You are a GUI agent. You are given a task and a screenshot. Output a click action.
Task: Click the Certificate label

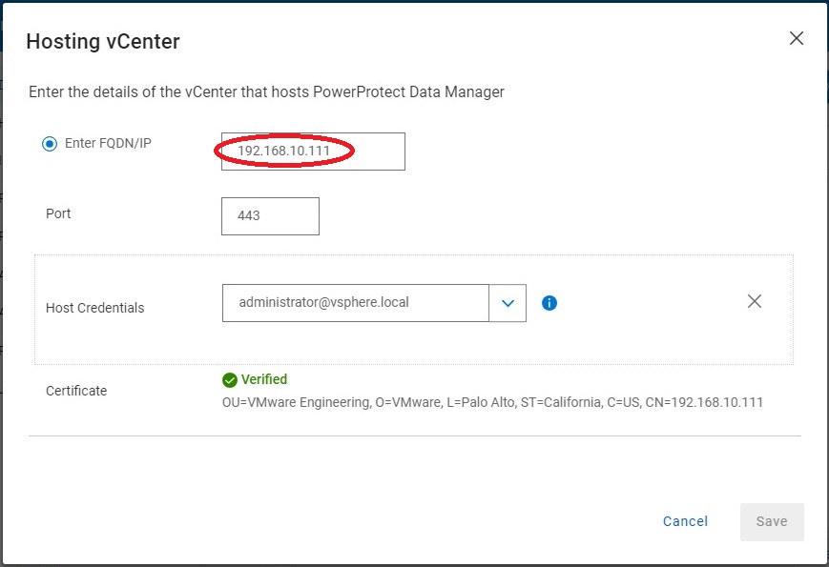click(x=76, y=391)
